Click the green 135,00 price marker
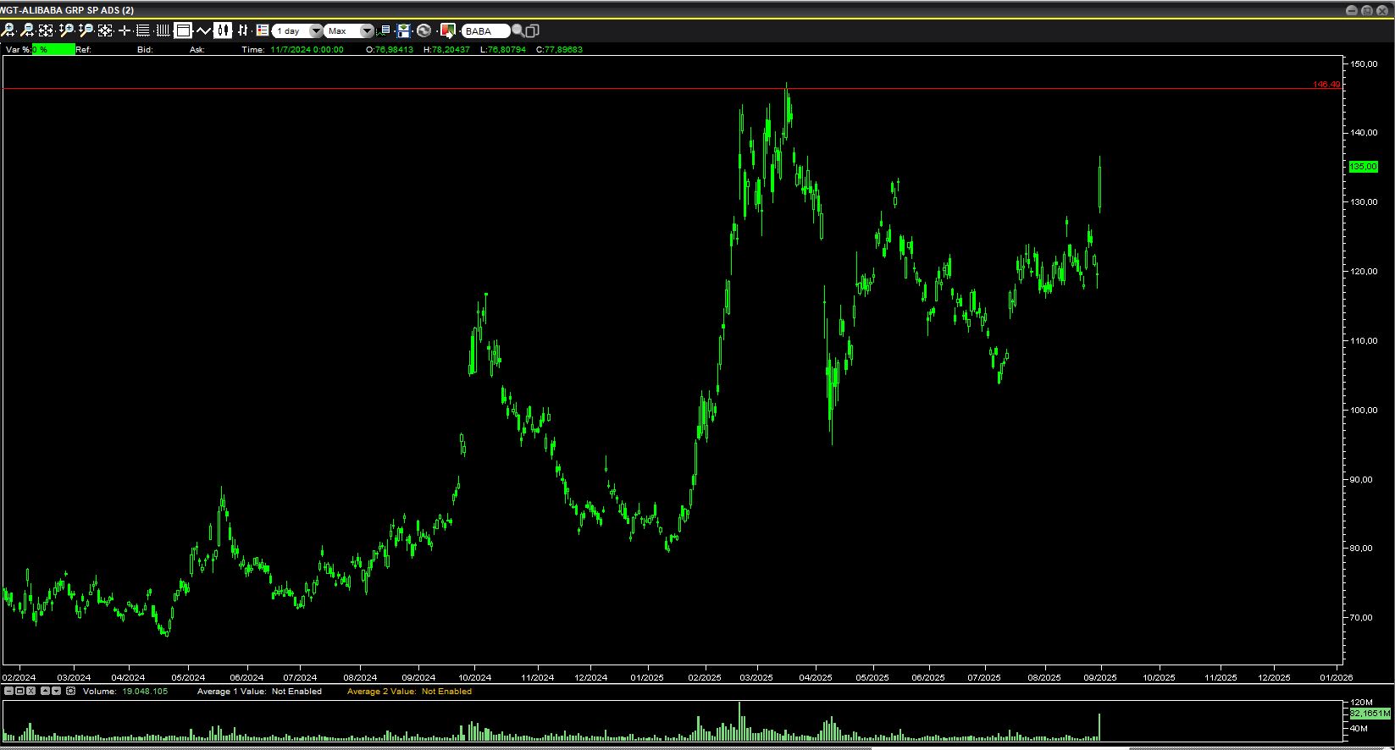The image size is (1395, 750). click(x=1363, y=167)
